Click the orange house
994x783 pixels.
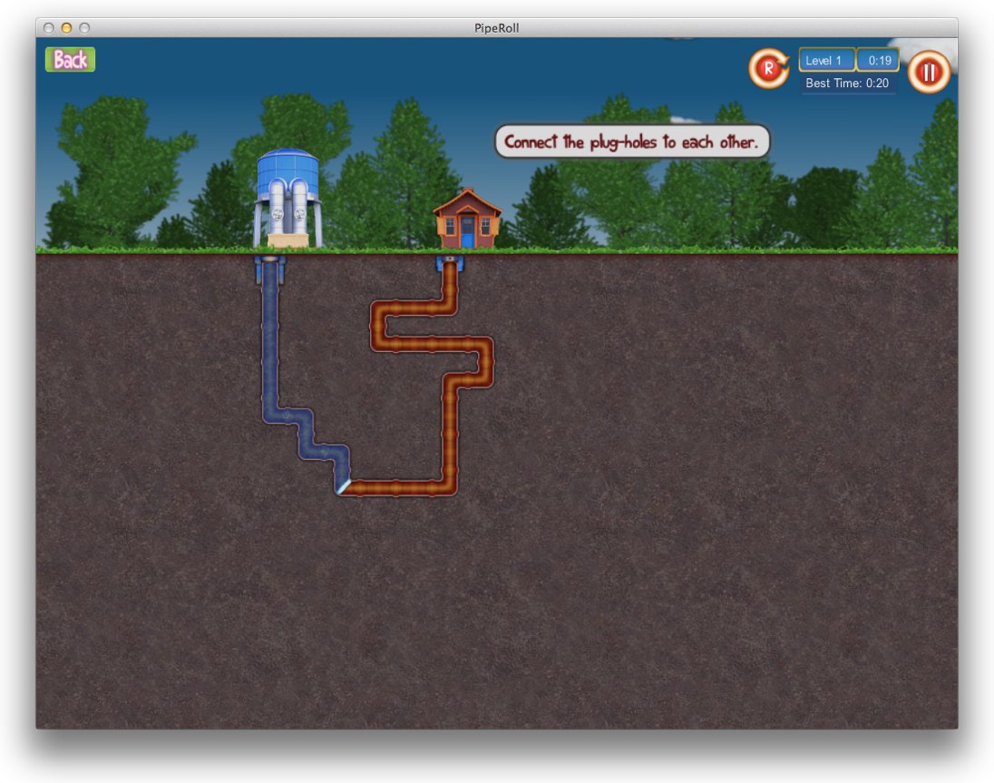(468, 220)
